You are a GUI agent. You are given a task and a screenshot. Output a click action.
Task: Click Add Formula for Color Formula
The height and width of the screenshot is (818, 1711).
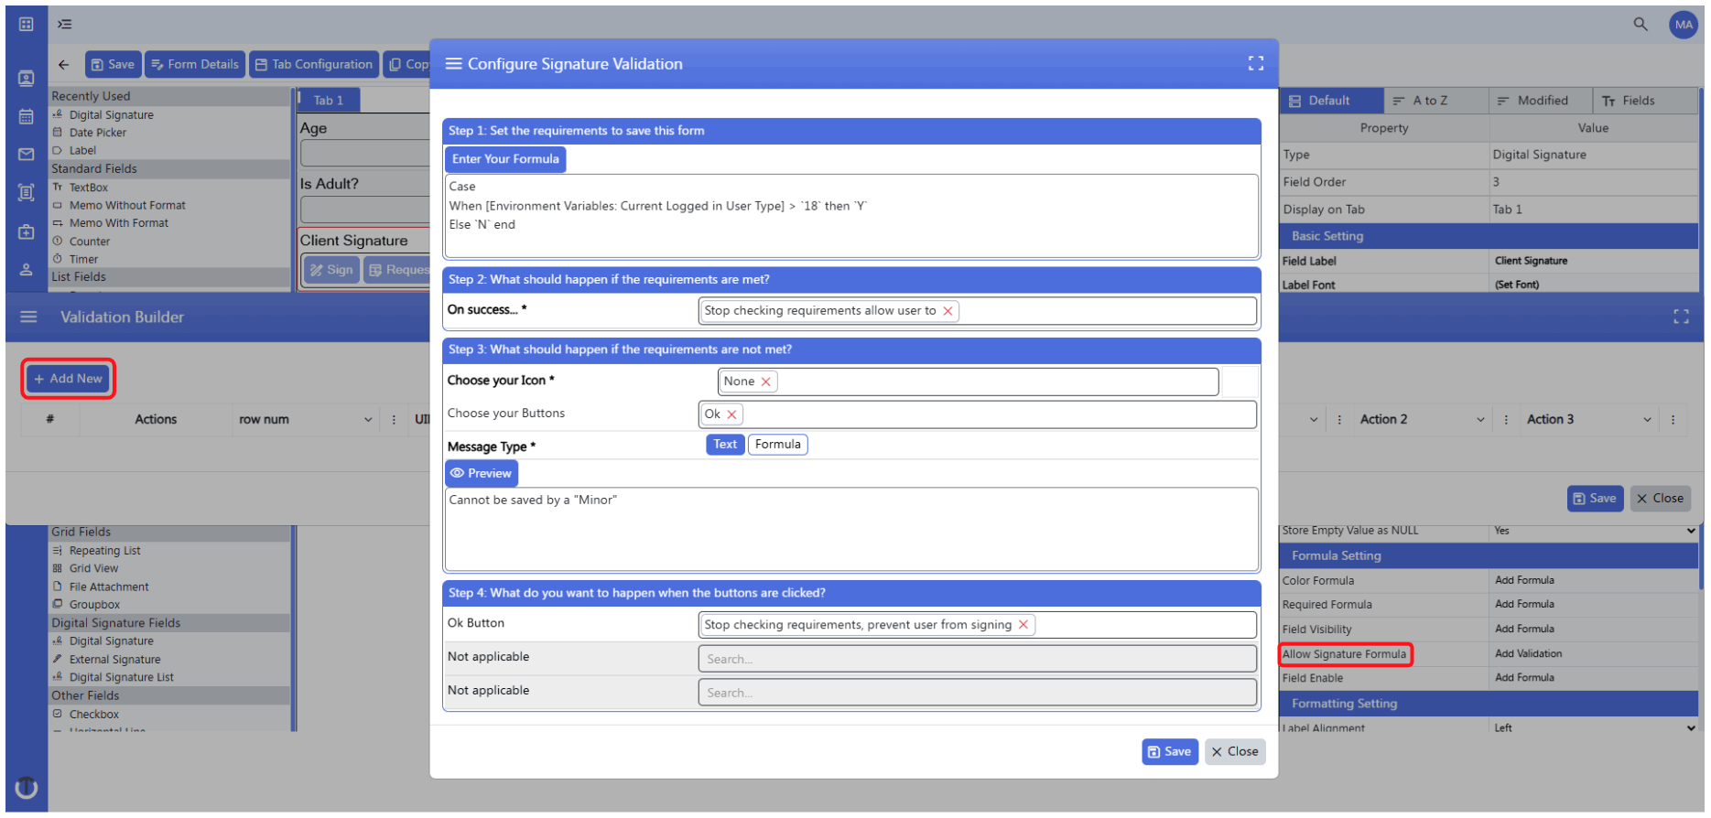point(1524,581)
